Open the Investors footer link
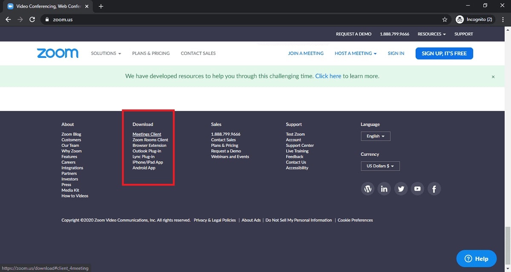 pos(70,179)
